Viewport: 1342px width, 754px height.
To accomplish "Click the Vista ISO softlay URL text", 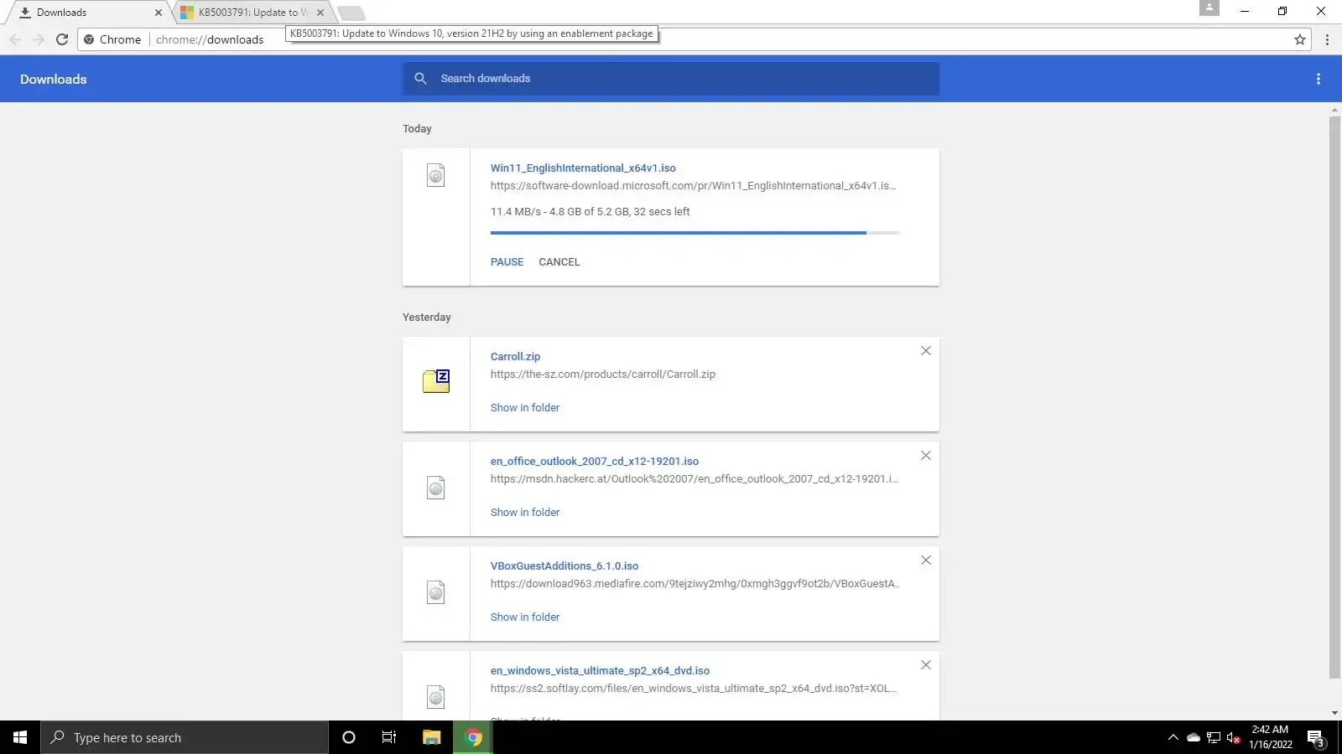I will (694, 689).
